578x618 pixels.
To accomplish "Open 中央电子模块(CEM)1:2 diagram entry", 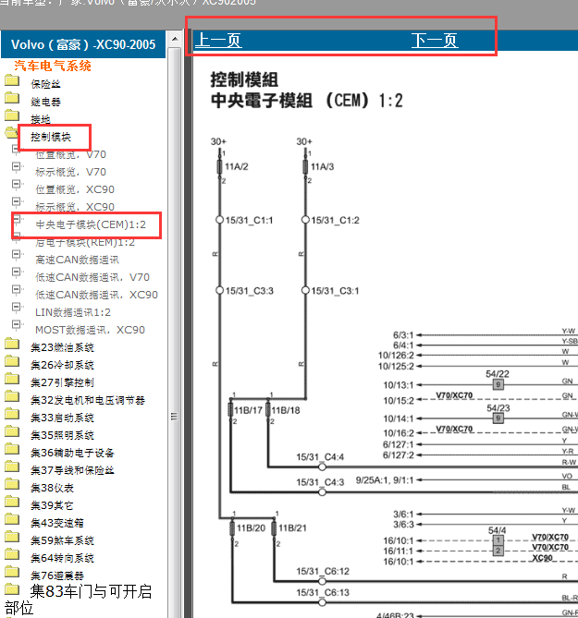I will pos(91,224).
